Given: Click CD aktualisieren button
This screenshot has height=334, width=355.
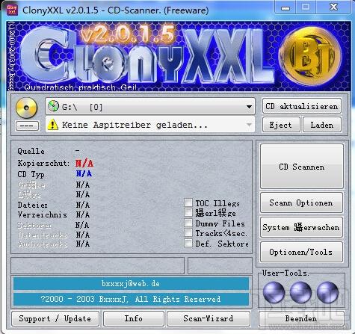Looking at the screenshot, I should coord(302,106).
